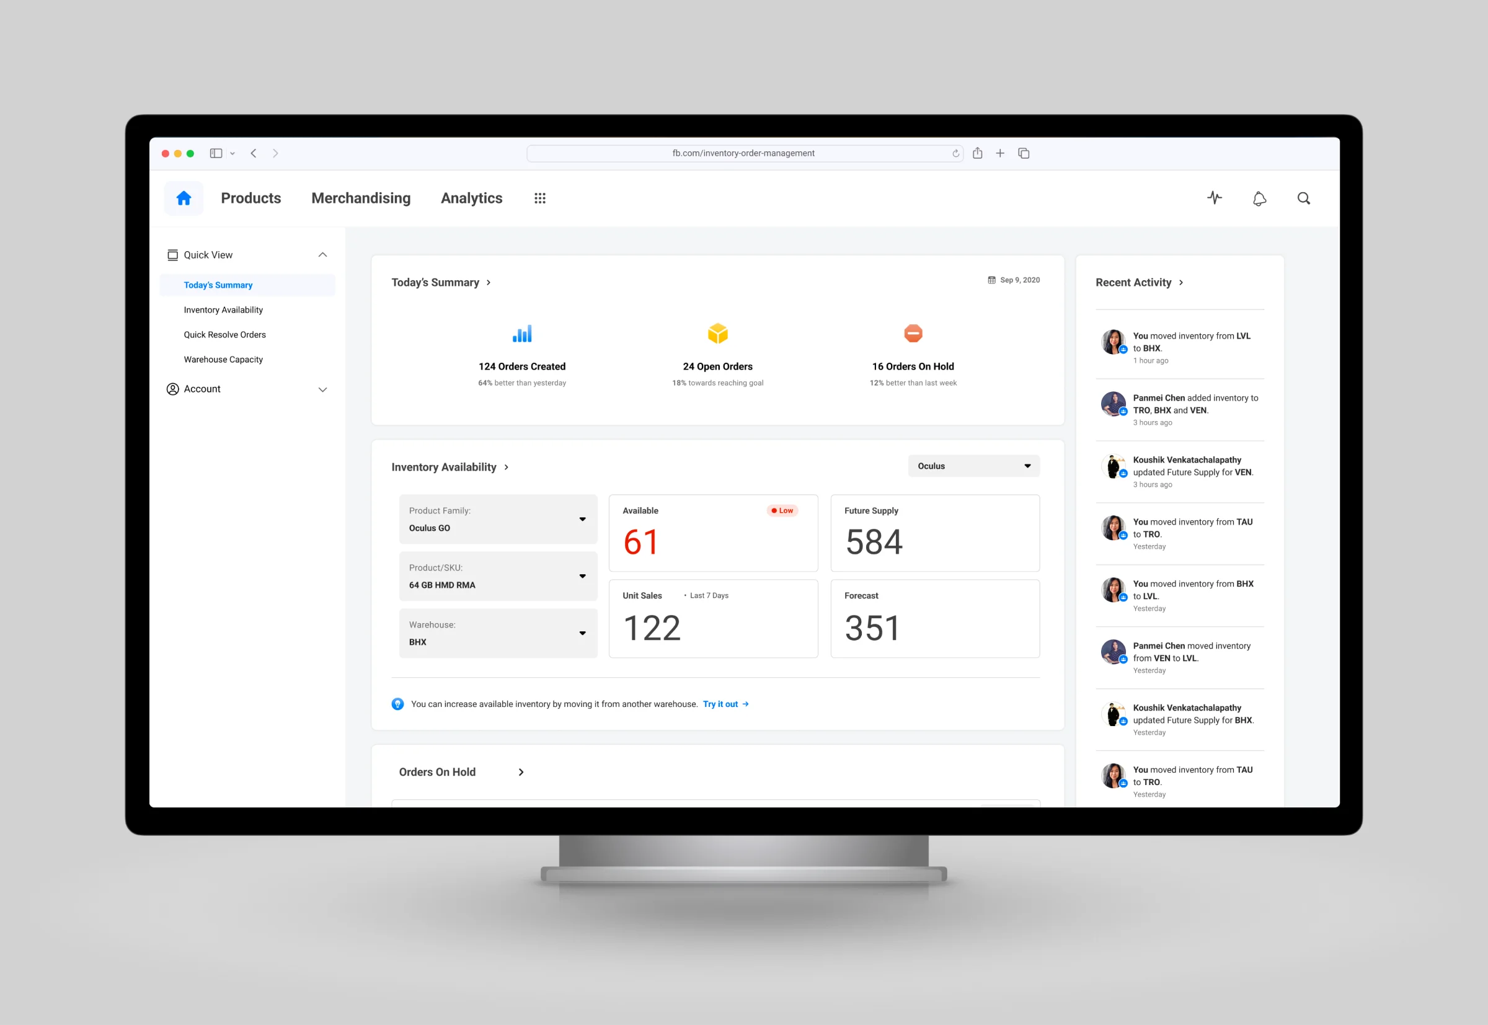Click the browser address bar

[x=742, y=154]
